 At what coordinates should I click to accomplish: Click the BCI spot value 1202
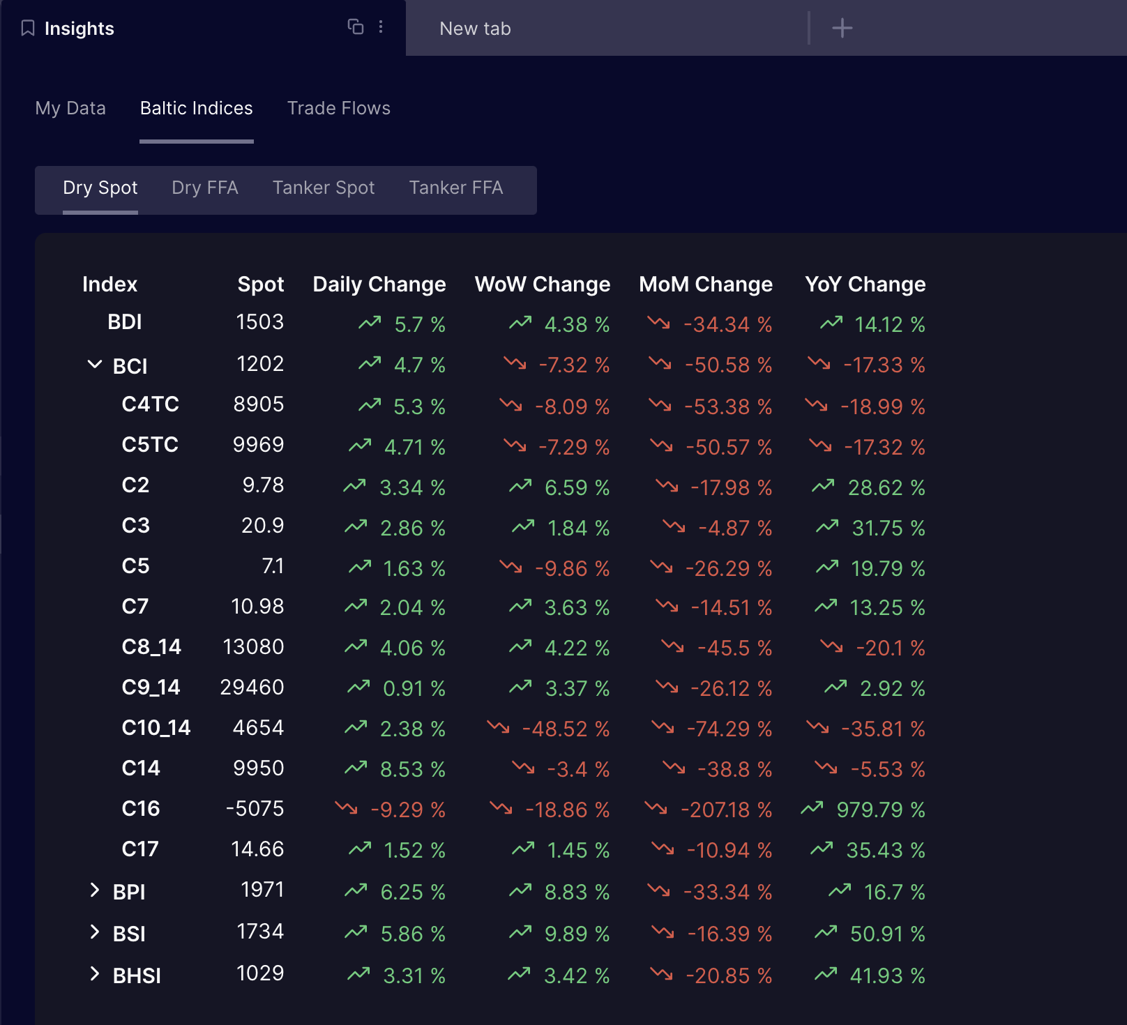260,364
